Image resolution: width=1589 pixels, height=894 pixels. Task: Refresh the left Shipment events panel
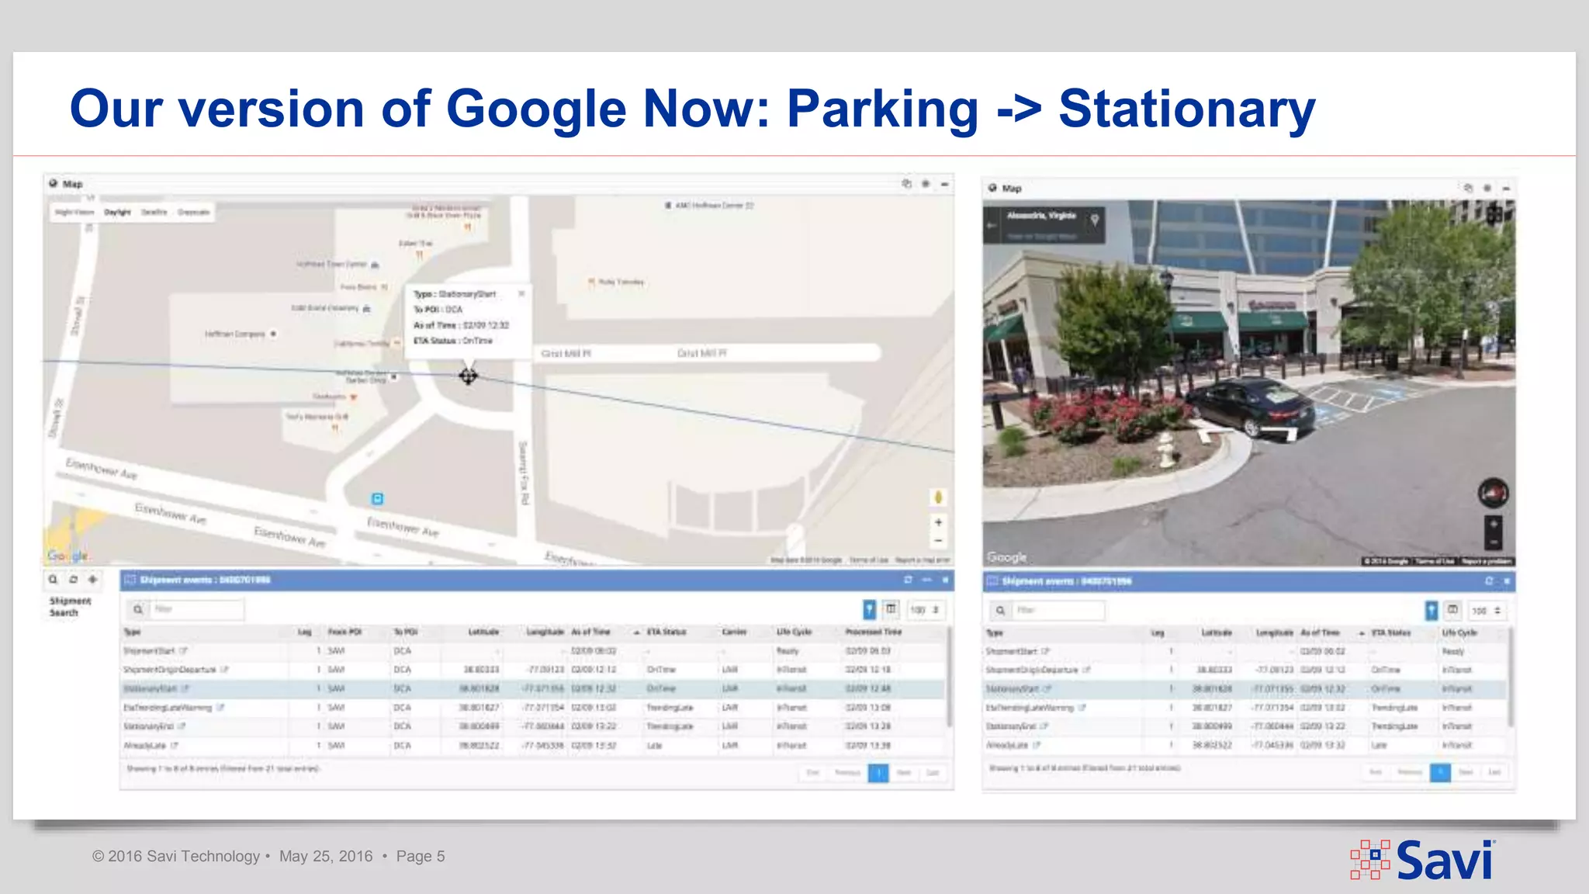(x=908, y=580)
